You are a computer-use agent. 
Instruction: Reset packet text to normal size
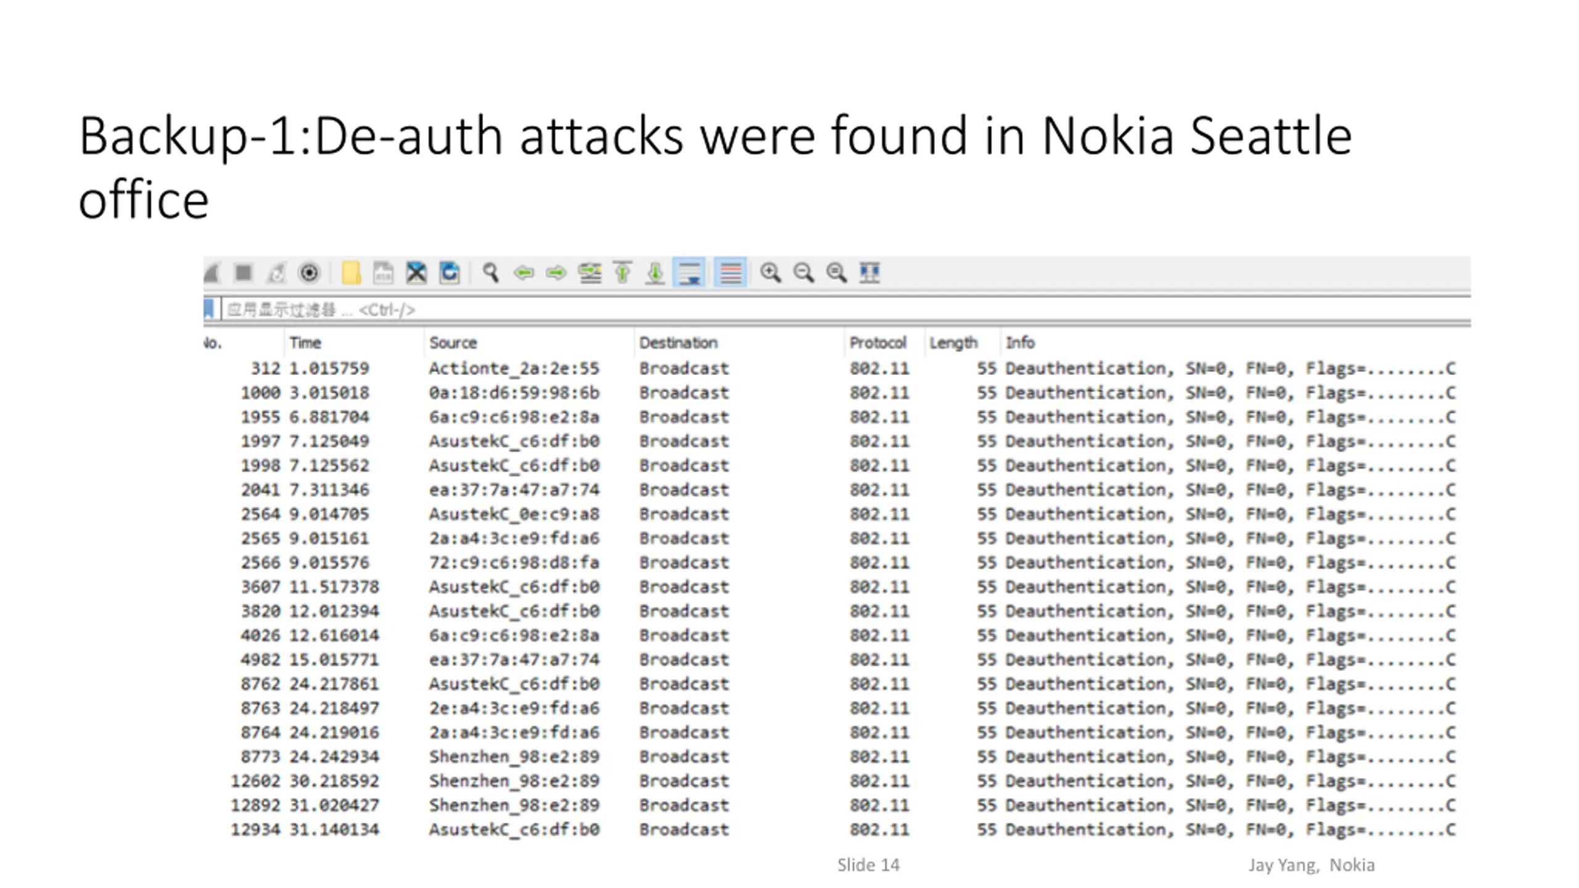(836, 273)
